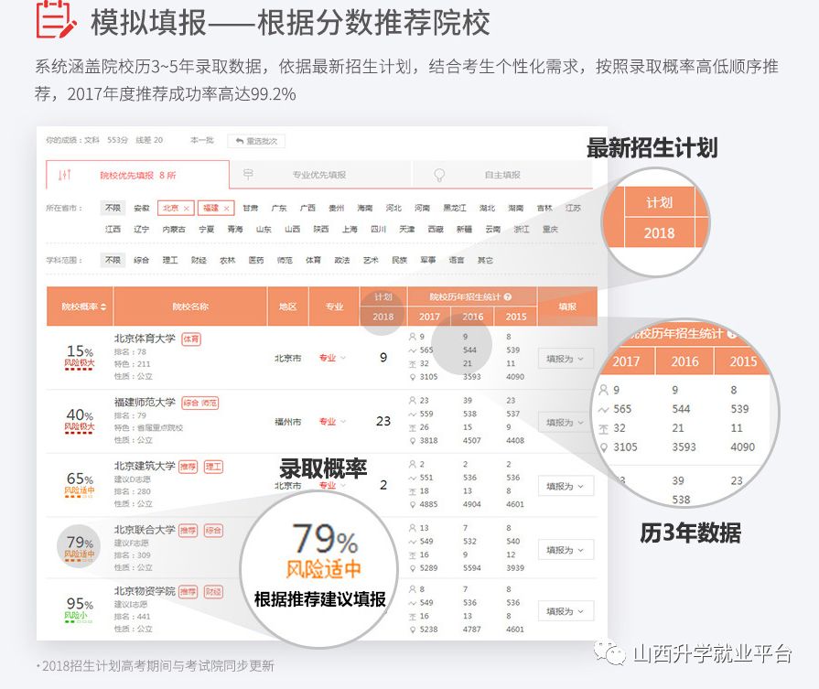Click the WeChat logo near 山西升学就业平台
The width and height of the screenshot is (819, 689).
609,651
